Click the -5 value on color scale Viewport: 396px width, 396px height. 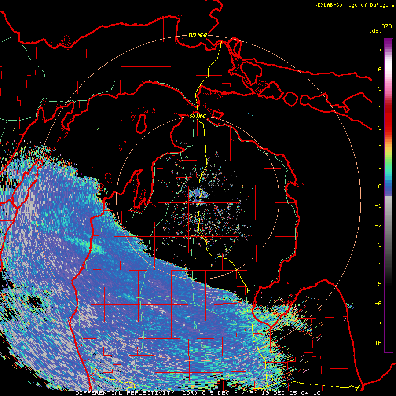[378, 284]
